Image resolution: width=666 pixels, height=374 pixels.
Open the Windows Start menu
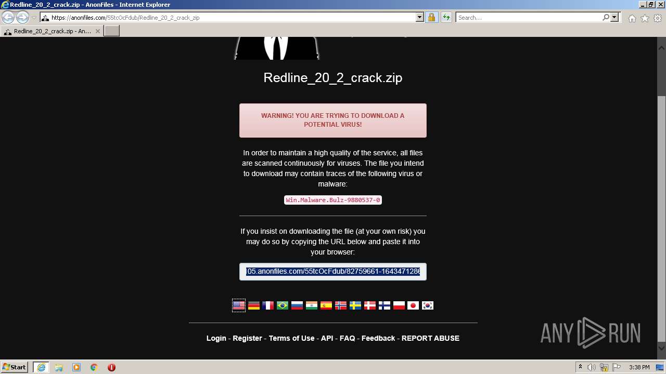15,367
